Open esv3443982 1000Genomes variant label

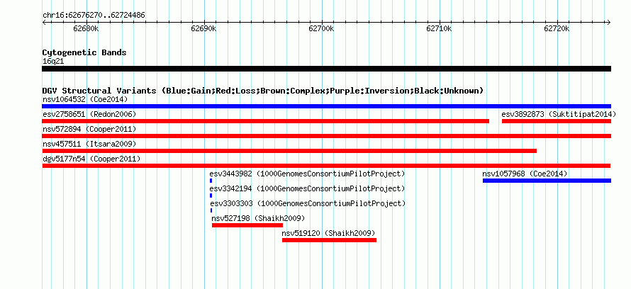pos(307,174)
